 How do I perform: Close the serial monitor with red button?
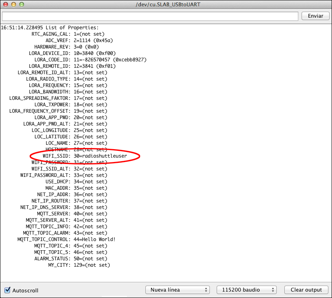tap(6, 4)
